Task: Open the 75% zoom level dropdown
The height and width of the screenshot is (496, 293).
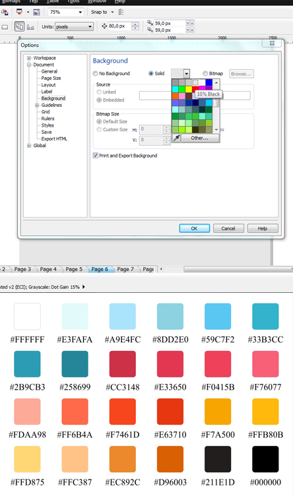Action: coord(65,12)
